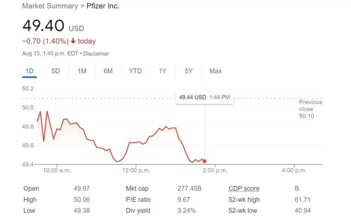The image size is (351, 222).
Task: Click the Previous close 50.10 label
Action: point(311,109)
